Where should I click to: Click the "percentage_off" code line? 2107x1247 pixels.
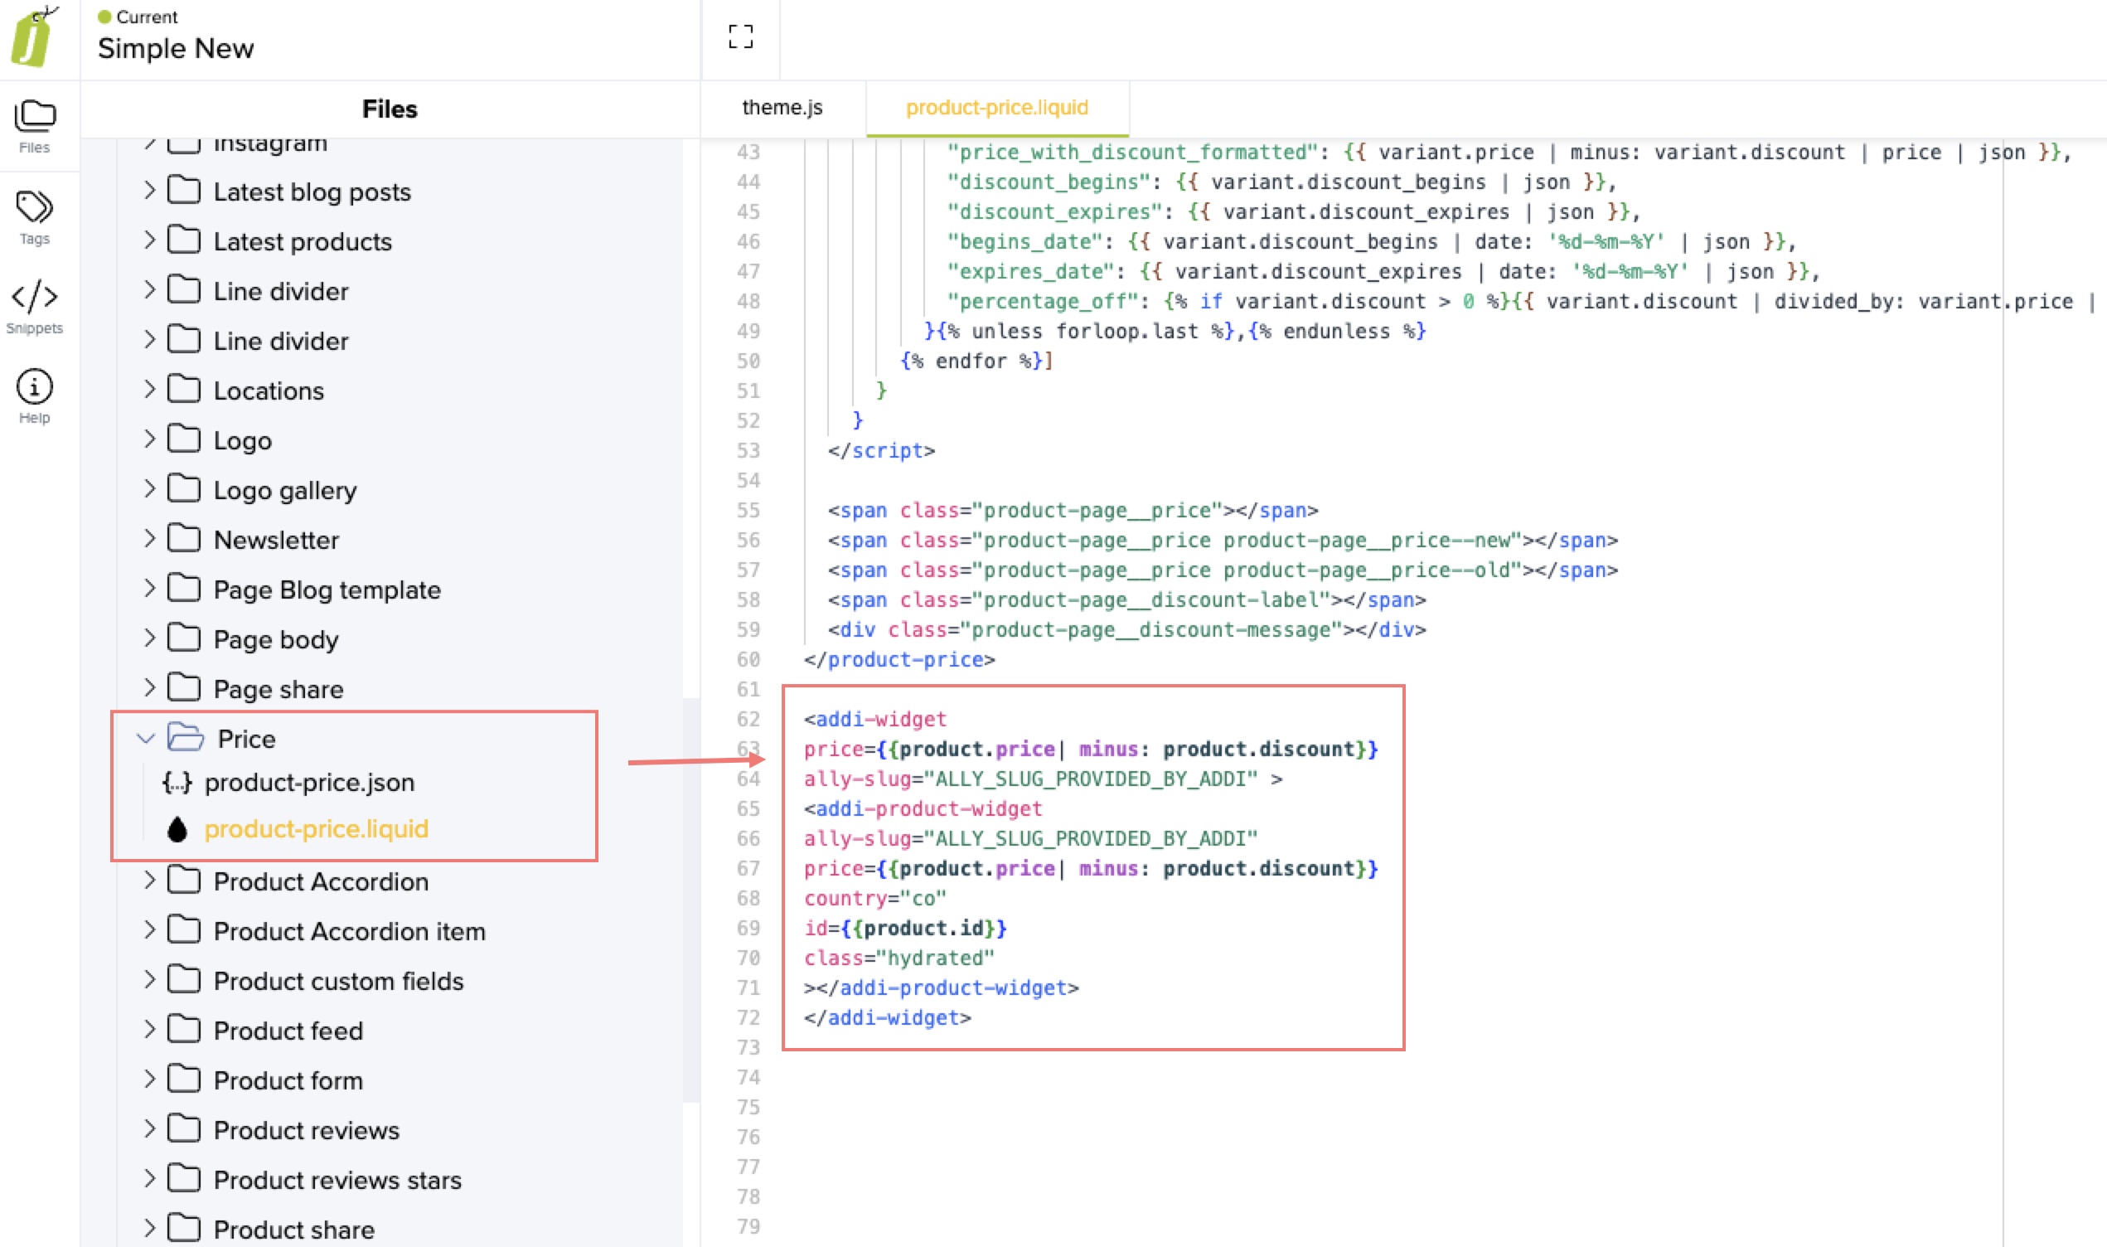coord(1522,301)
